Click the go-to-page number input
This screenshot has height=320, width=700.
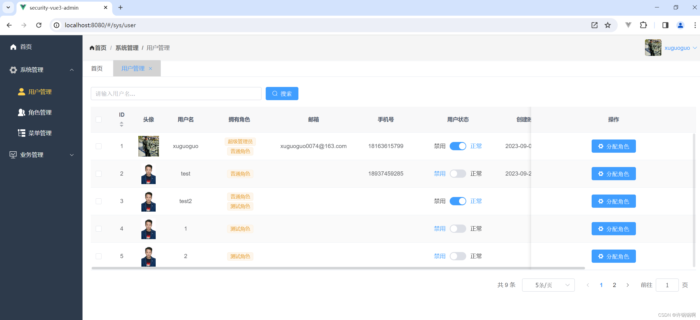[x=667, y=285]
